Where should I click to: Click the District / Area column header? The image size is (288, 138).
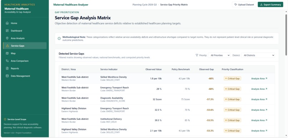point(69,70)
